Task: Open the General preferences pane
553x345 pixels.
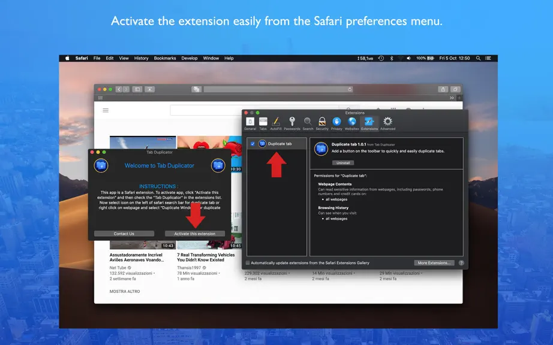Action: pos(250,123)
